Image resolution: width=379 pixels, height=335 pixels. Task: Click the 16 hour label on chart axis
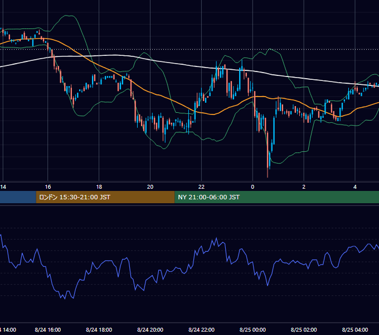coord(48,187)
